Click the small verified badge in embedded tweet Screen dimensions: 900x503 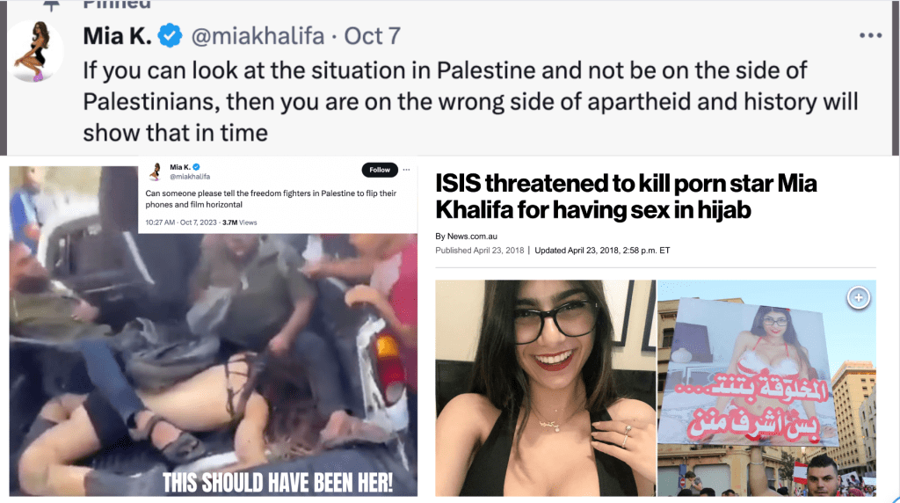pos(196,167)
